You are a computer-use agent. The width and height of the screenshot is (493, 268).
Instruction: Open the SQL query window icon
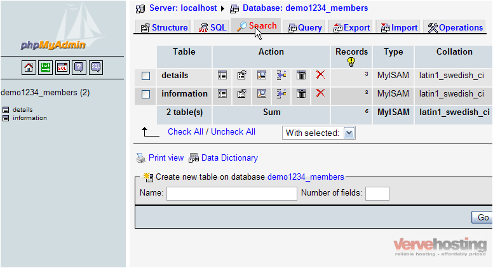(x=62, y=67)
